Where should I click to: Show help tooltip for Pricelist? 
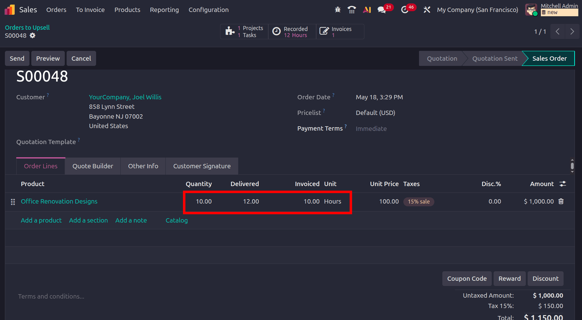tap(324, 111)
